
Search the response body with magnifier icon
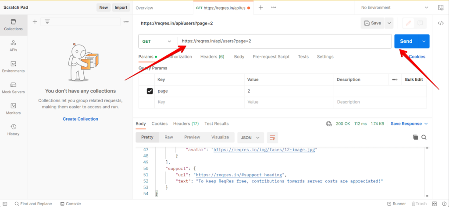[x=424, y=137]
